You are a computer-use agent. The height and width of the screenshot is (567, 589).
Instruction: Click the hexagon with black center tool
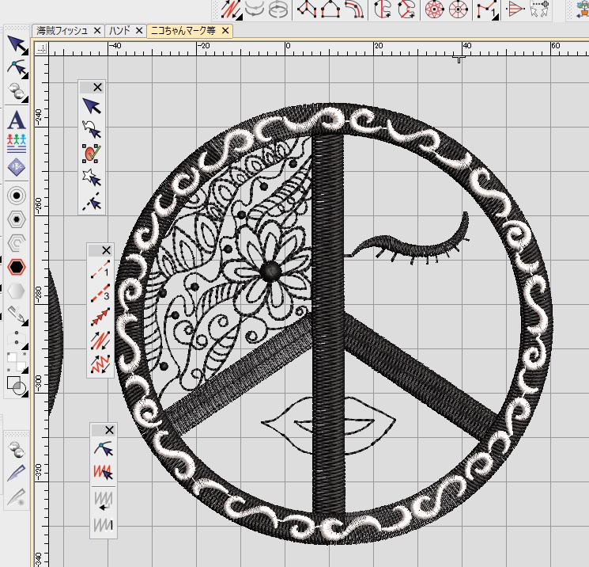[x=16, y=219]
